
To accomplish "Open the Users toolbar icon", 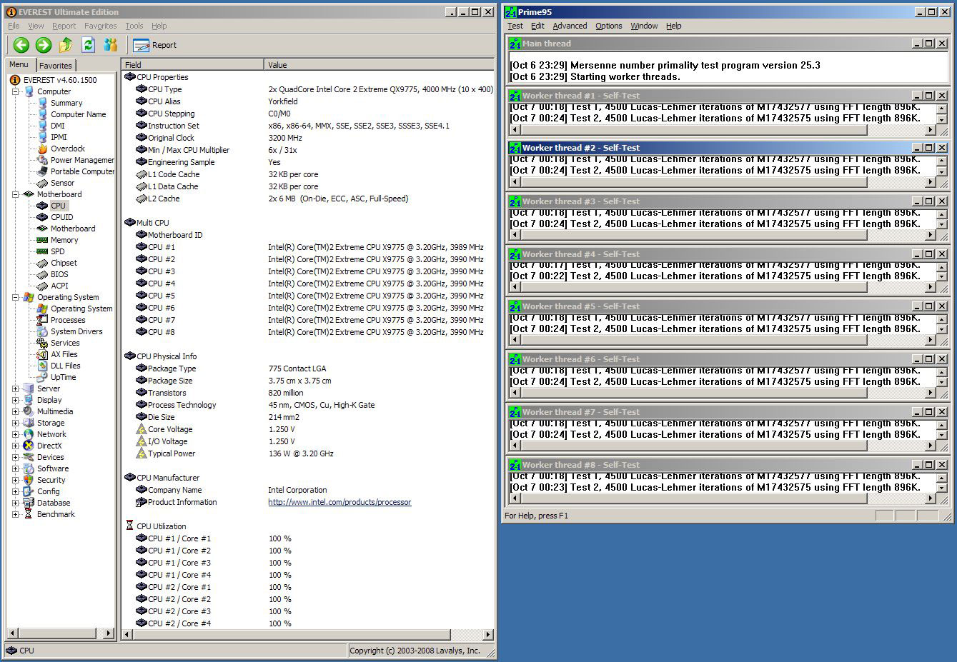I will click(110, 45).
